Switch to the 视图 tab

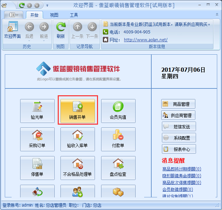tap(54, 15)
